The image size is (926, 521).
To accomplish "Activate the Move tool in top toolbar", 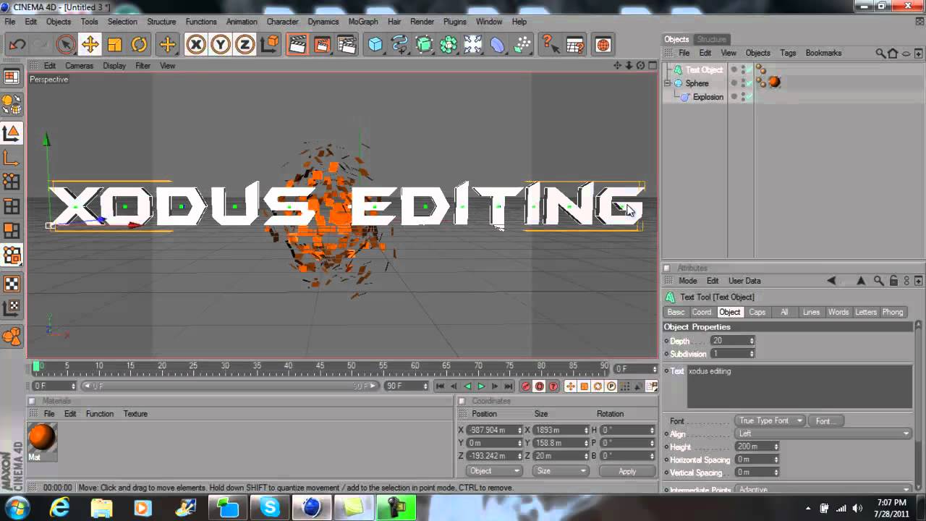I will pyautogui.click(x=90, y=45).
